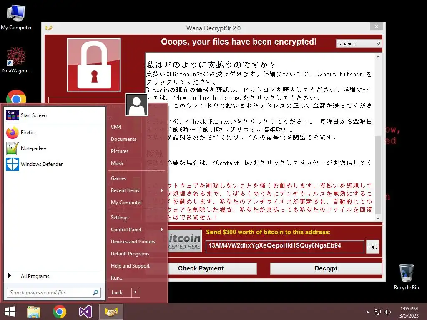Expand the arrow beside Lock

[x=136, y=292]
